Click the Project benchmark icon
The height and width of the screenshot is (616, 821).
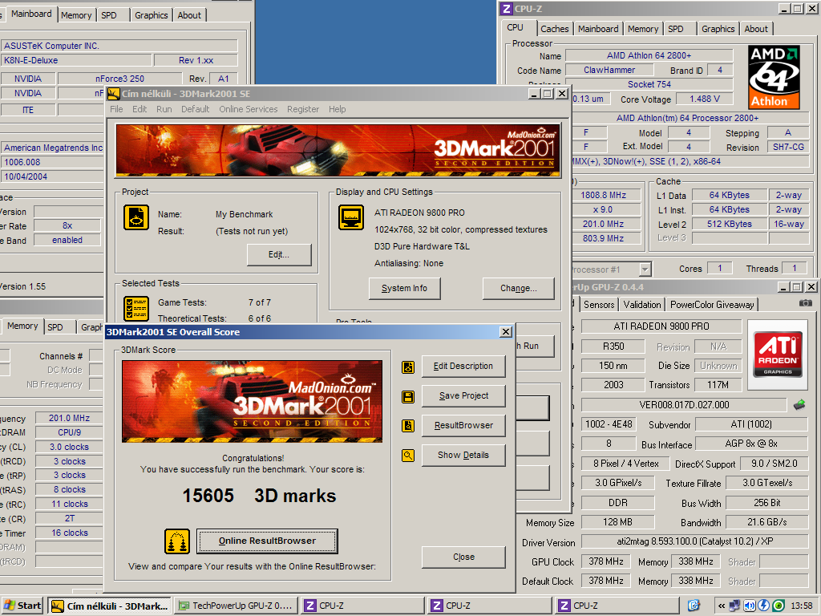136,217
